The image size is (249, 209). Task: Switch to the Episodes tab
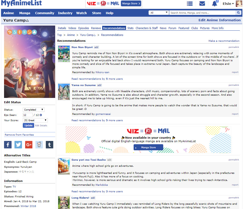[x=84, y=28]
